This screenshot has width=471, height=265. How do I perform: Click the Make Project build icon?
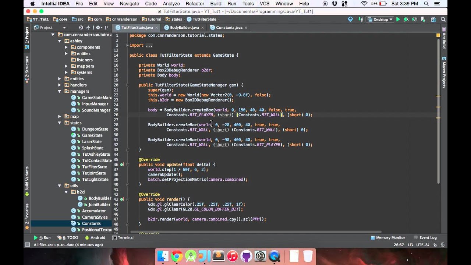coord(361,20)
